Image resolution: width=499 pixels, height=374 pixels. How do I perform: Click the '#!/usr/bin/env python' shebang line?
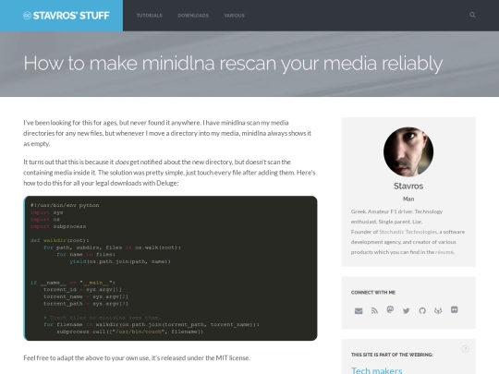65,205
